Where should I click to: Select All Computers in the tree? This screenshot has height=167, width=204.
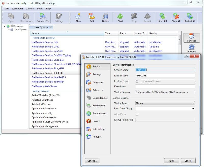(17, 26)
